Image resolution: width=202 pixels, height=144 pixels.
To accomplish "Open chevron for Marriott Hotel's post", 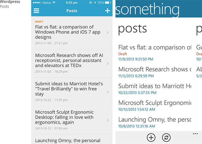I will (x=108, y=92).
